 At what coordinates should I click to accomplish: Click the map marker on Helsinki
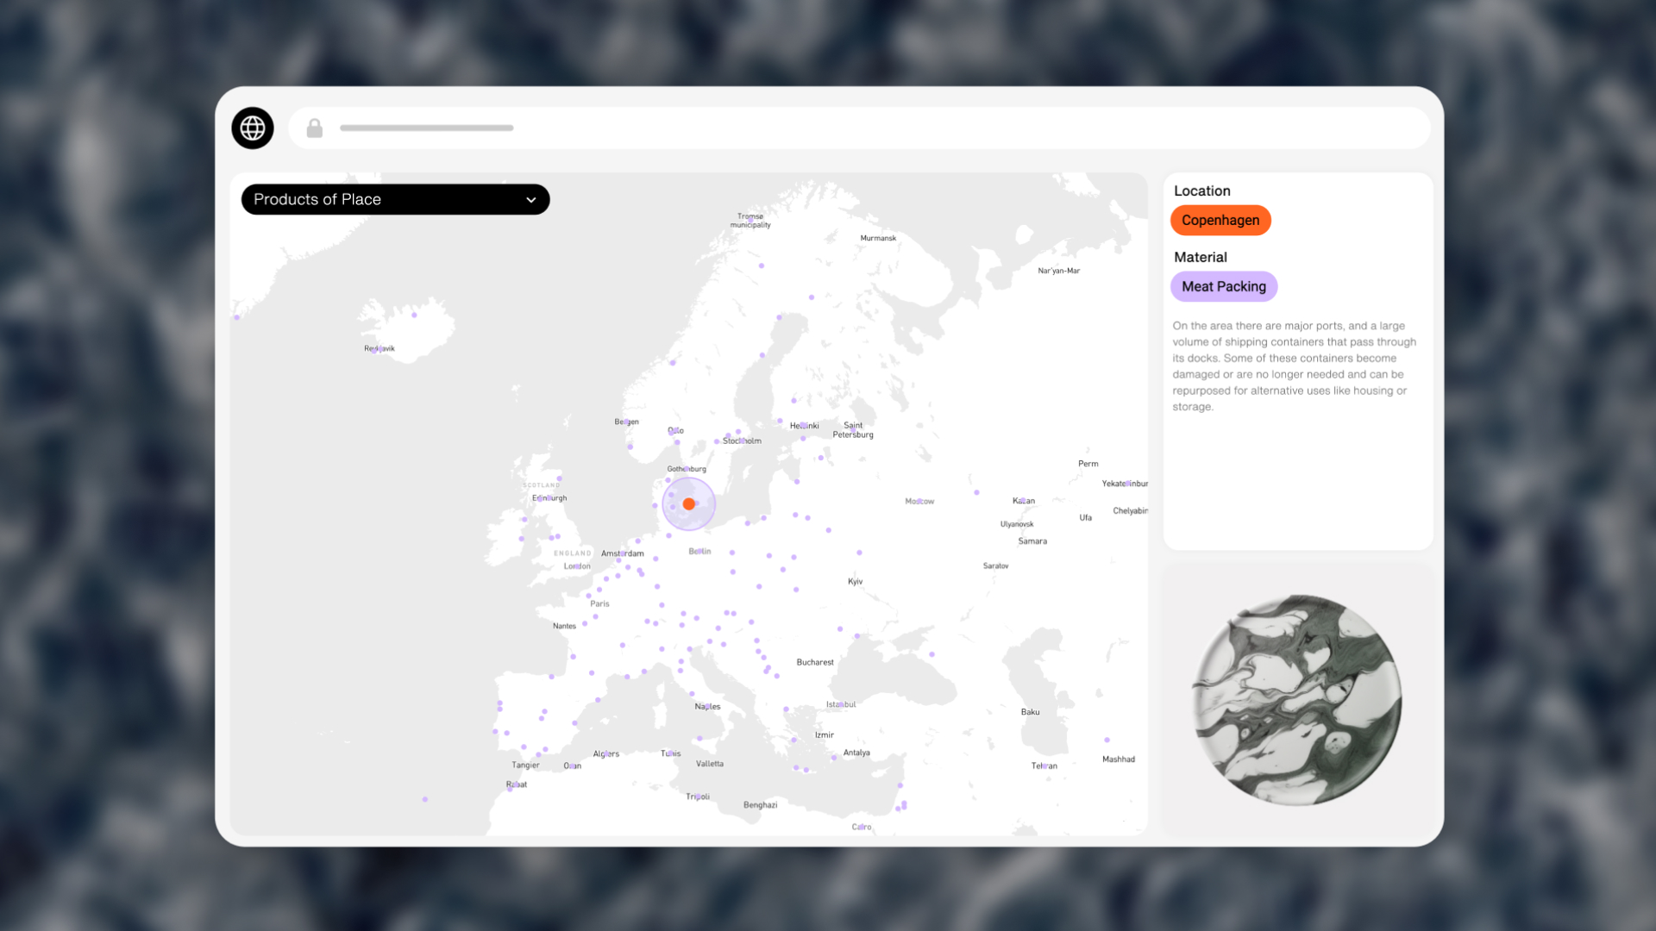point(803,426)
